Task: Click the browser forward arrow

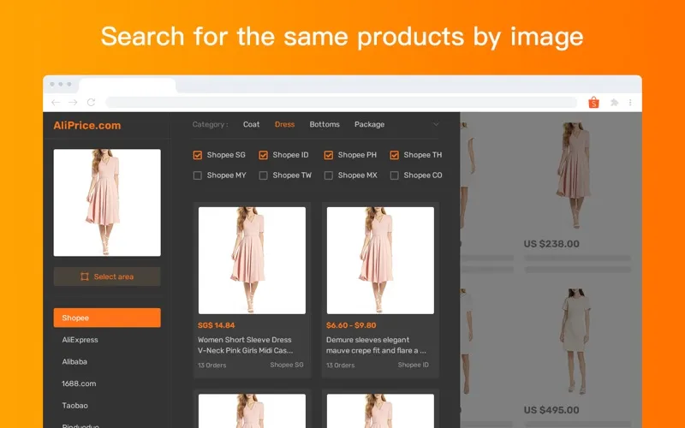Action: 73,103
